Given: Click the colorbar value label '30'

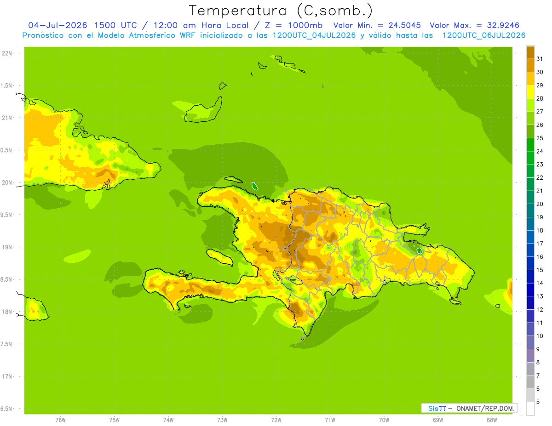Looking at the screenshot, I should pos(540,72).
